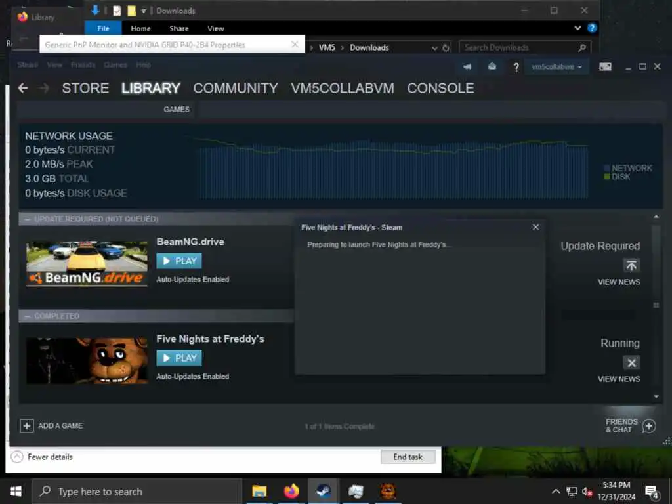Open the Explorer Home ribbon tab
The height and width of the screenshot is (504, 672).
pyautogui.click(x=140, y=29)
